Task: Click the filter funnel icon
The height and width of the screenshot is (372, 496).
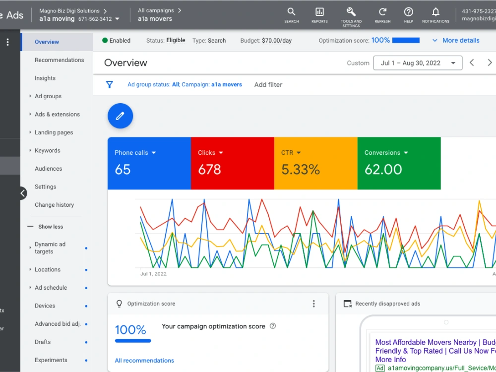Action: (110, 85)
